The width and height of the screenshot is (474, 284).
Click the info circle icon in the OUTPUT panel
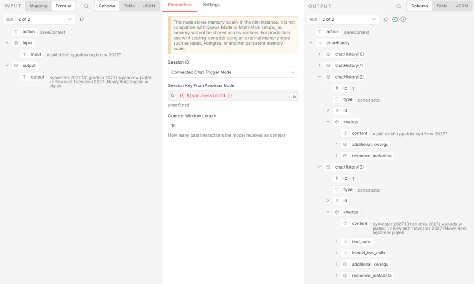tap(403, 19)
